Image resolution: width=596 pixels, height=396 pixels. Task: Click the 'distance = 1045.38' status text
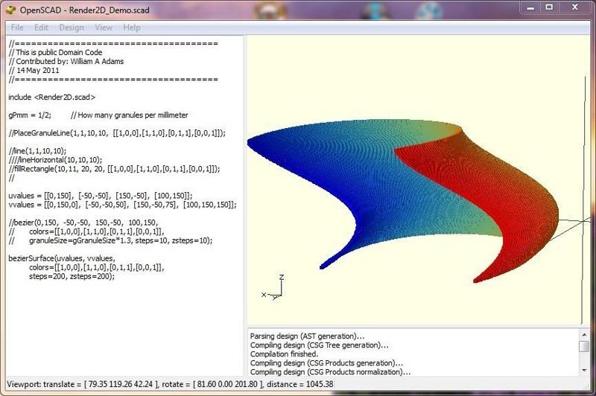(300, 384)
